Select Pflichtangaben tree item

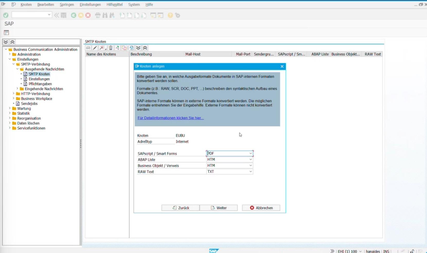click(x=40, y=84)
